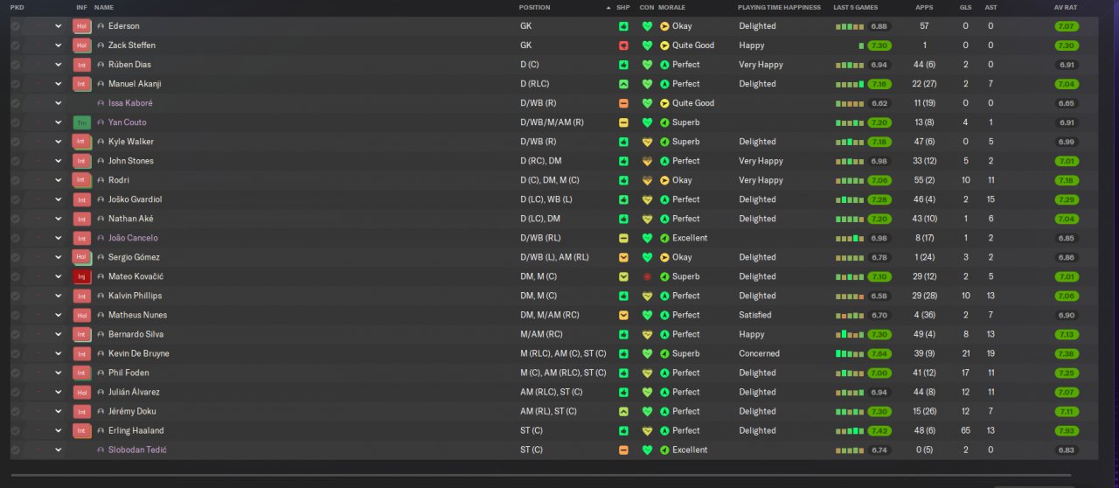Open Matheus Nunes's player profile
This screenshot has height=488, width=1119.
[x=137, y=315]
